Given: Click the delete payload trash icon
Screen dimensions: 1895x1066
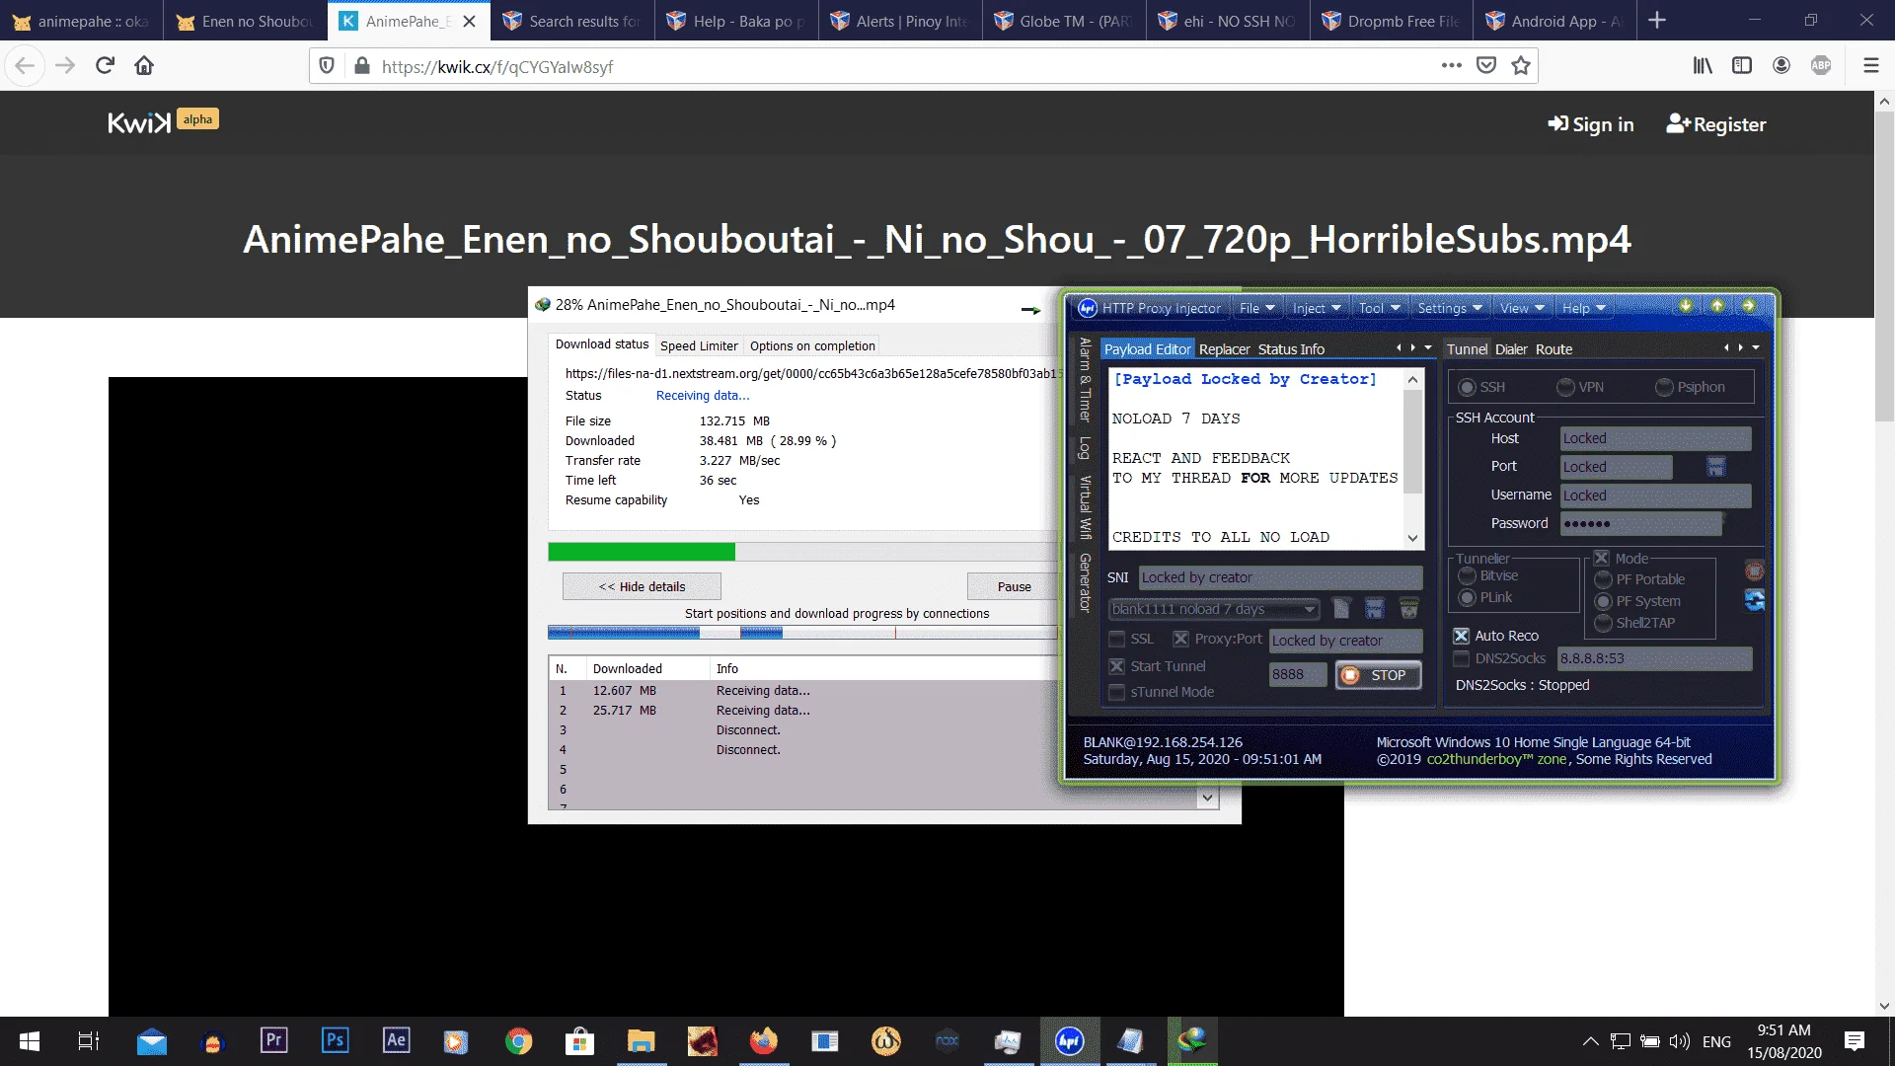Looking at the screenshot, I should point(1409,608).
